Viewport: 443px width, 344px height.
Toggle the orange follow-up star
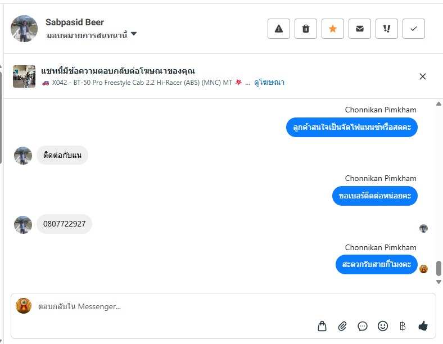tap(333, 29)
